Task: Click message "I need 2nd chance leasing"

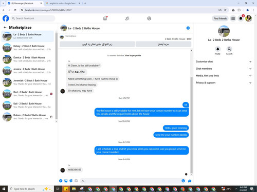Action: tap(82, 84)
